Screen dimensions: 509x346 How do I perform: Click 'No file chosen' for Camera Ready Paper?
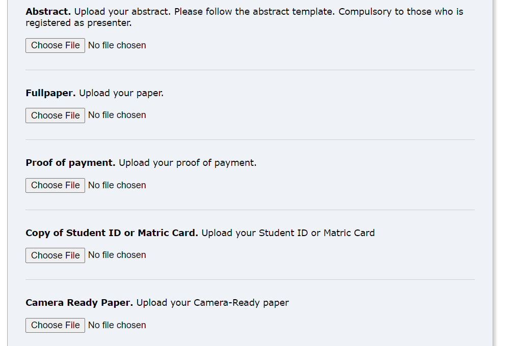[117, 325]
